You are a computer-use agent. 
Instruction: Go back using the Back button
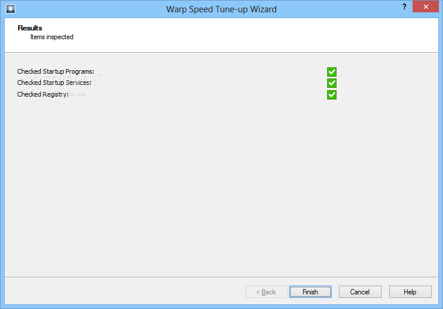[266, 292]
